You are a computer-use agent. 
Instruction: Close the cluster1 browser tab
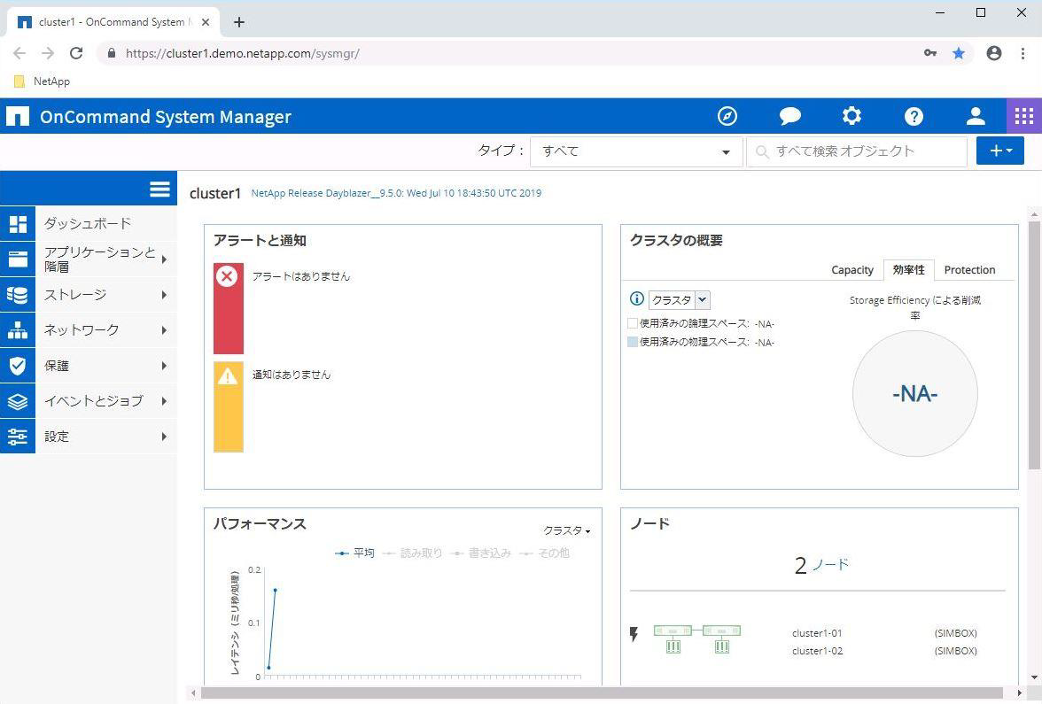(x=206, y=22)
